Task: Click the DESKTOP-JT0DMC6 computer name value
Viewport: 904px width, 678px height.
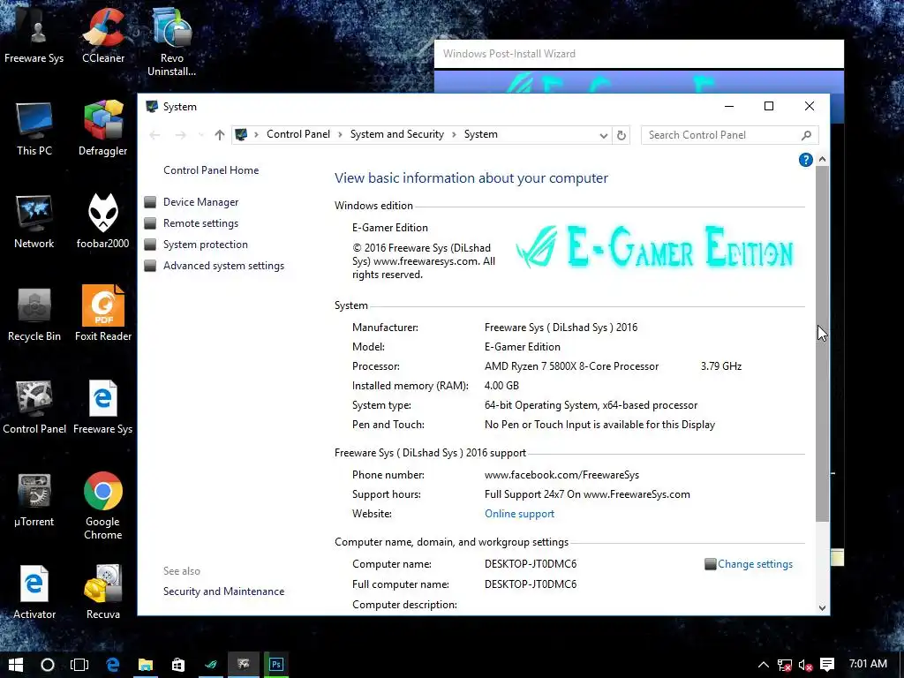Action: pos(531,564)
